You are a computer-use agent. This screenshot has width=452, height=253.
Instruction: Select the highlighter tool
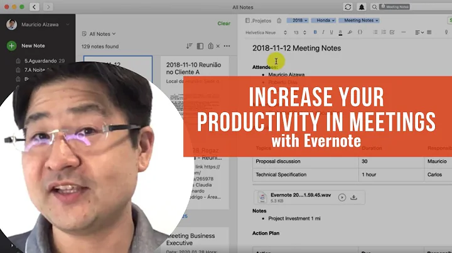pyautogui.click(x=350, y=32)
